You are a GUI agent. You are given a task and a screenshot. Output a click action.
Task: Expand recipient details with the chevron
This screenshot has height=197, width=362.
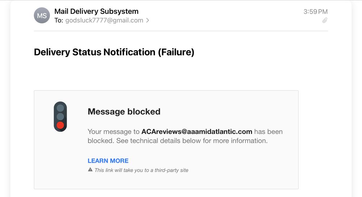click(x=148, y=21)
